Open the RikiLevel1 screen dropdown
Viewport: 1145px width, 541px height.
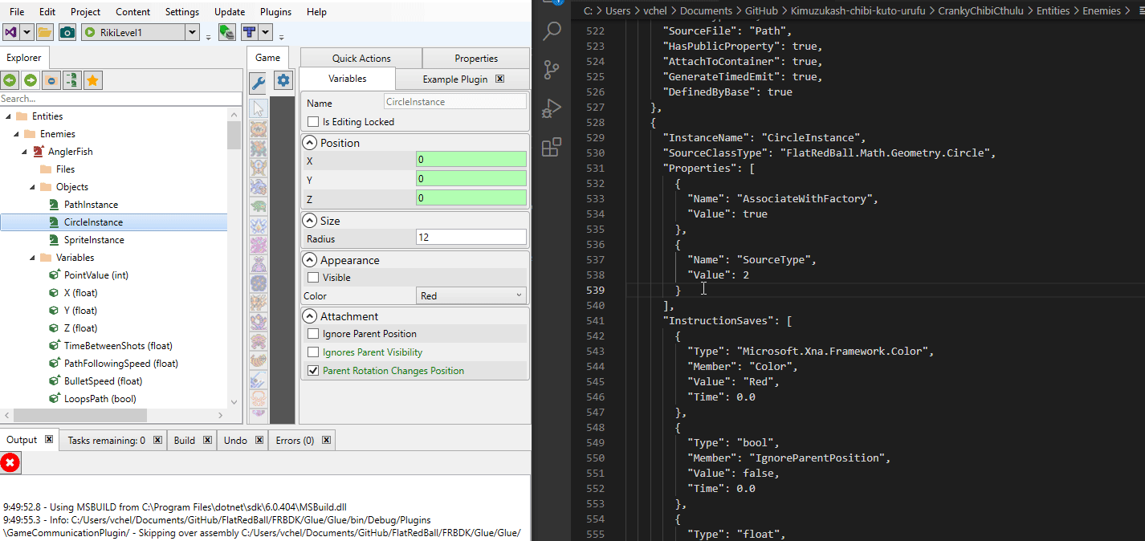coord(192,32)
